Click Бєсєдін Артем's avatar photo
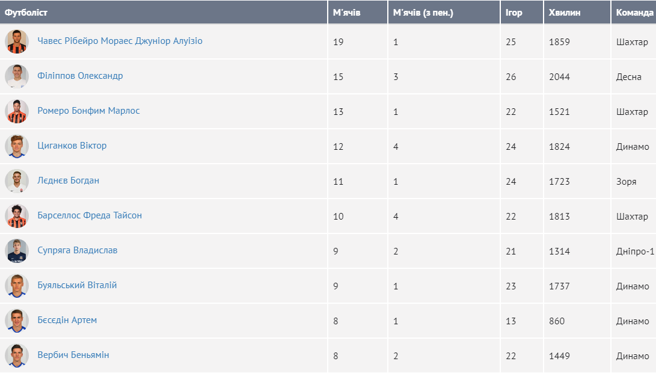 coord(17,321)
